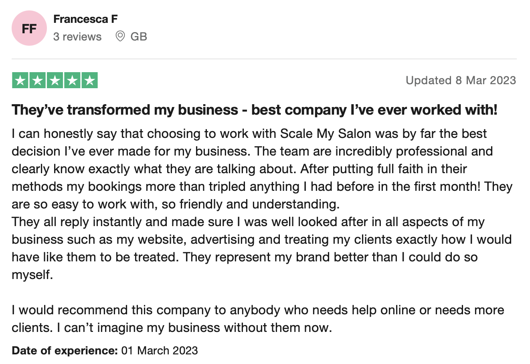The image size is (530, 364).
Task: Click the fifth green rating star
Action: pyautogui.click(x=90, y=81)
